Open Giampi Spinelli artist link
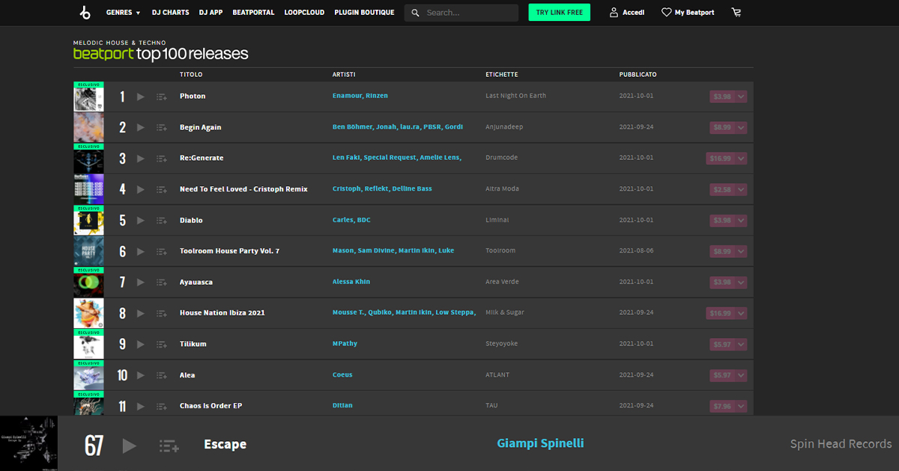This screenshot has width=899, height=471. pyautogui.click(x=540, y=443)
